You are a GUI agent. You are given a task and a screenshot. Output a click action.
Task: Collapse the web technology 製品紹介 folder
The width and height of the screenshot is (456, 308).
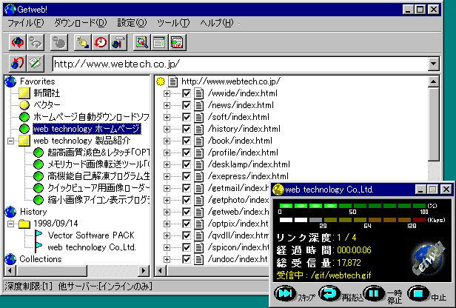point(11,141)
